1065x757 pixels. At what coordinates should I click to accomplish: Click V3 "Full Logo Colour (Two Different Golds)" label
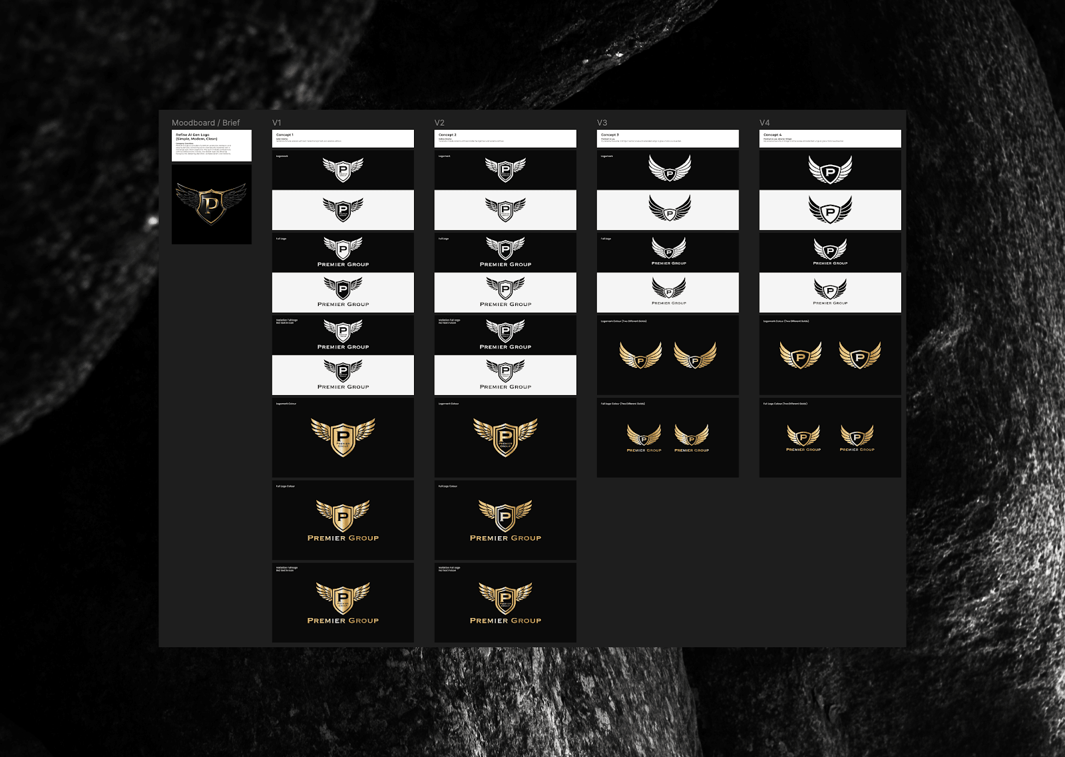point(623,404)
